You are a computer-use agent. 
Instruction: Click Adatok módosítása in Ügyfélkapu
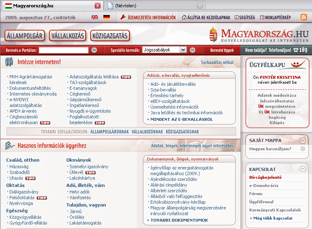[x=277, y=95]
